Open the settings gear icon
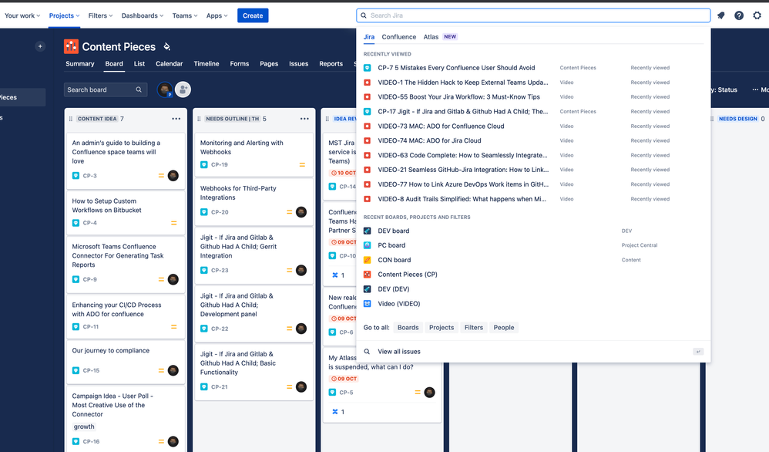 pos(757,15)
